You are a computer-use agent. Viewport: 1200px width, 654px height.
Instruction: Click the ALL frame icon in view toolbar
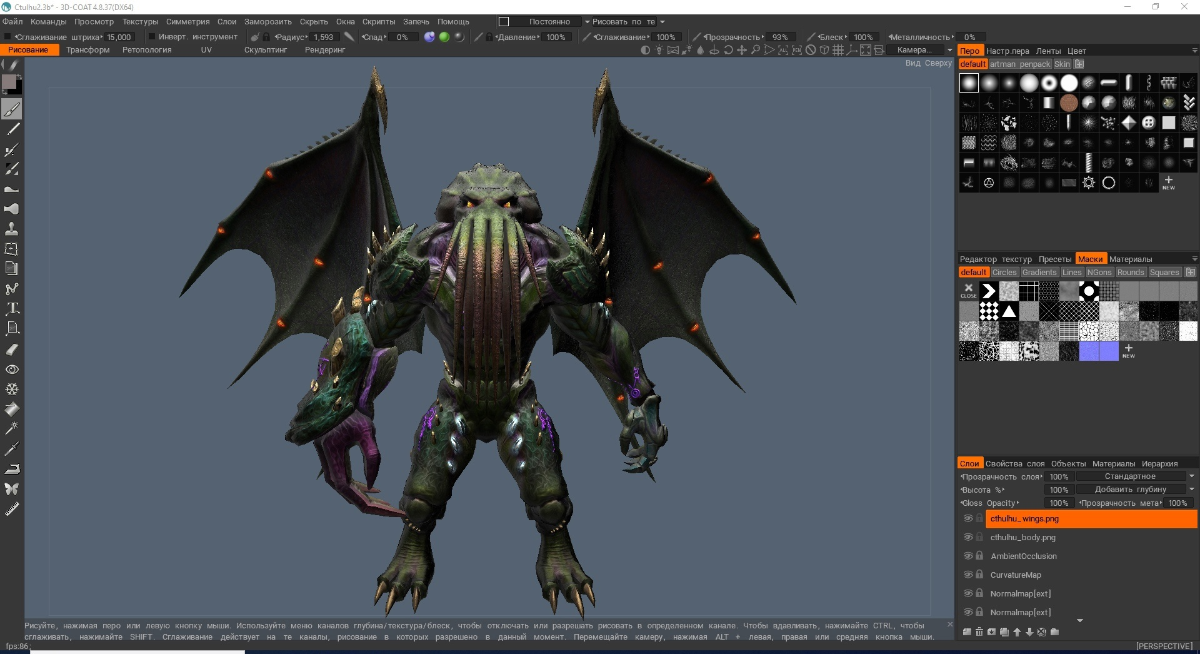[x=783, y=50]
